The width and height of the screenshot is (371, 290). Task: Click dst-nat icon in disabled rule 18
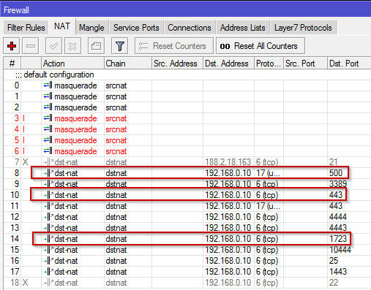point(48,283)
